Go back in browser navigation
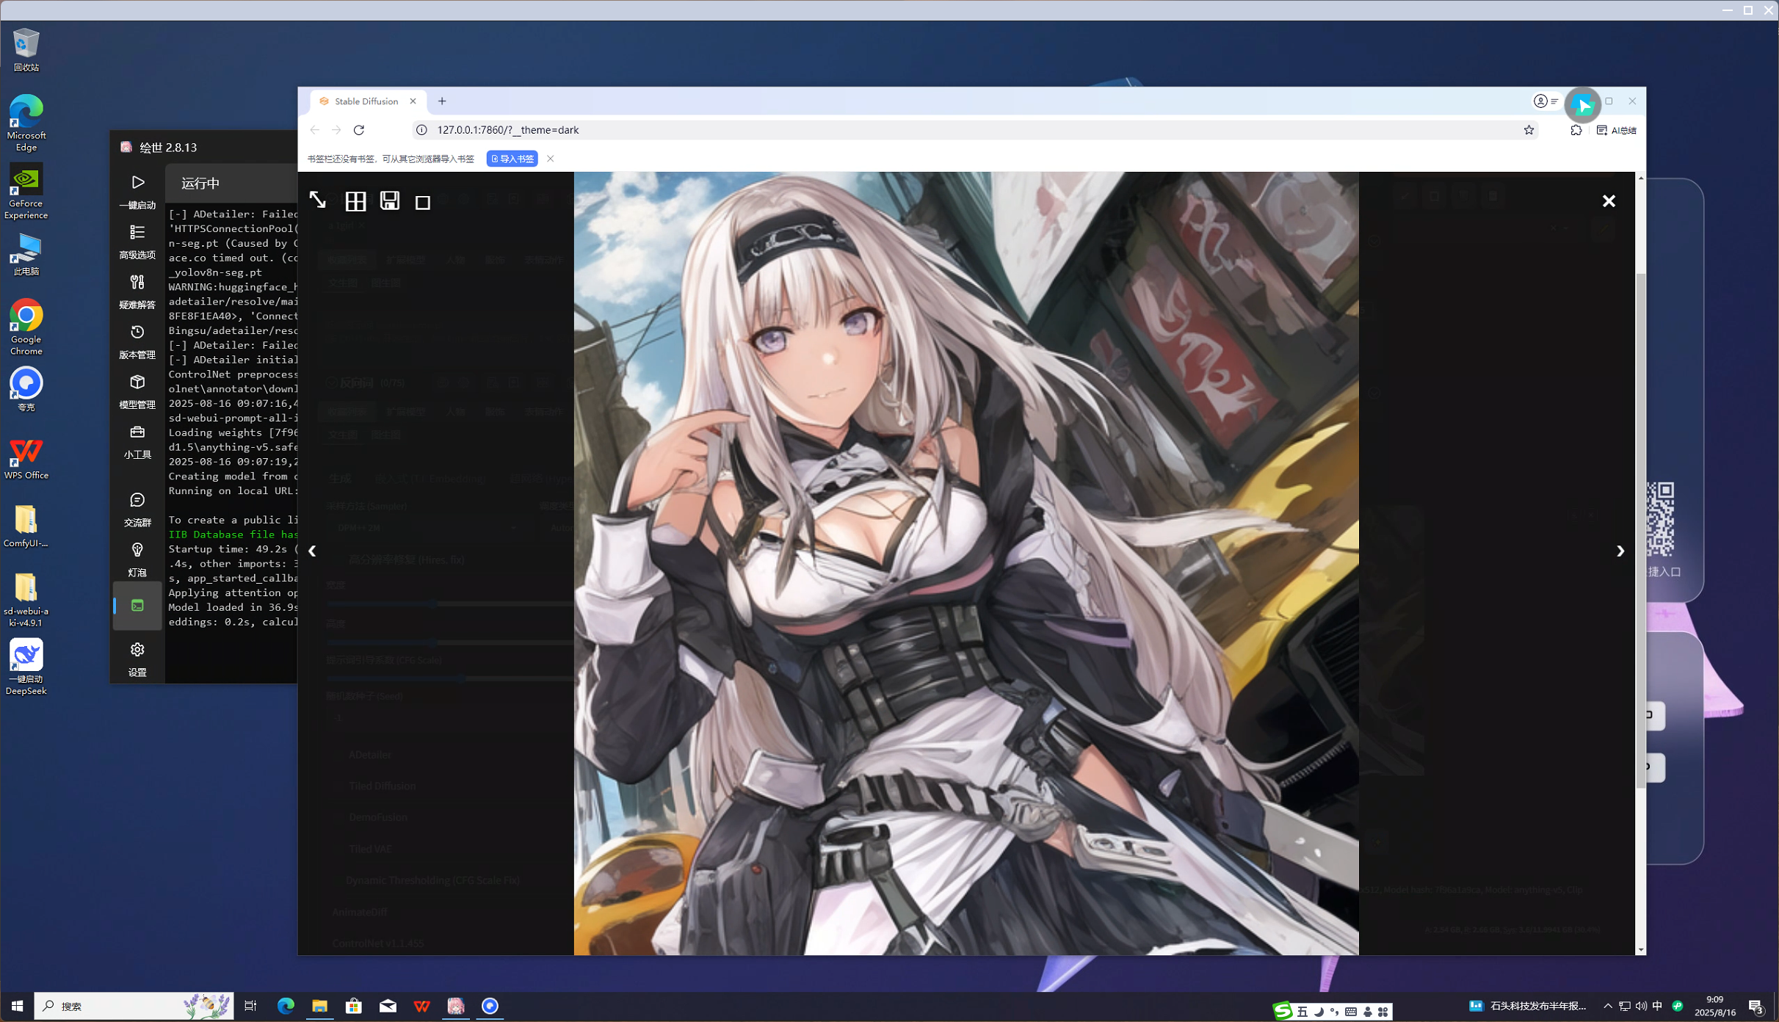Screen dimensions: 1779x1022 click(x=314, y=130)
